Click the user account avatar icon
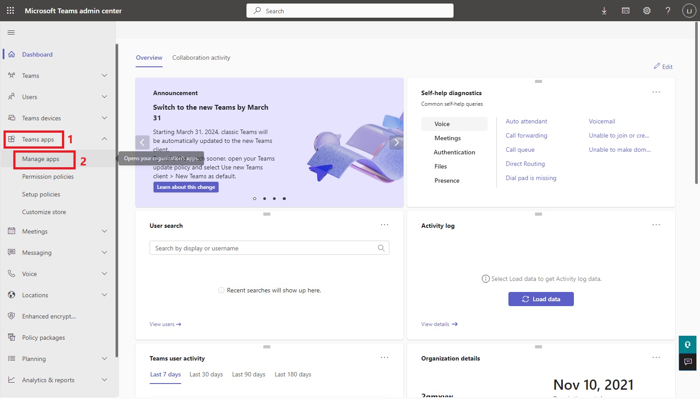 pos(689,11)
